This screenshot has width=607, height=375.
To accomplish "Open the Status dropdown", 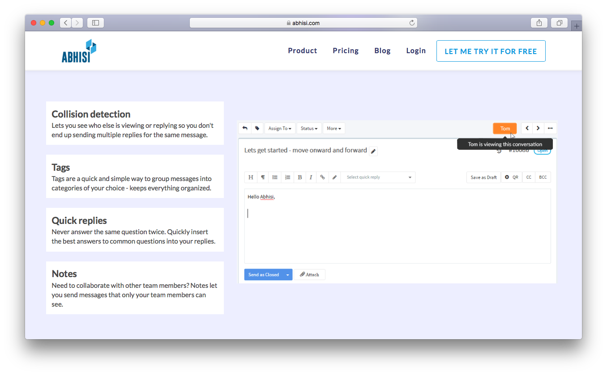I will [x=309, y=128].
